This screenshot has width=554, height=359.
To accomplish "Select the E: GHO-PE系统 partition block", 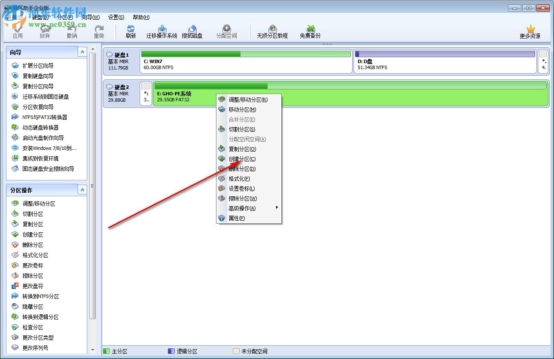I will click(x=351, y=94).
